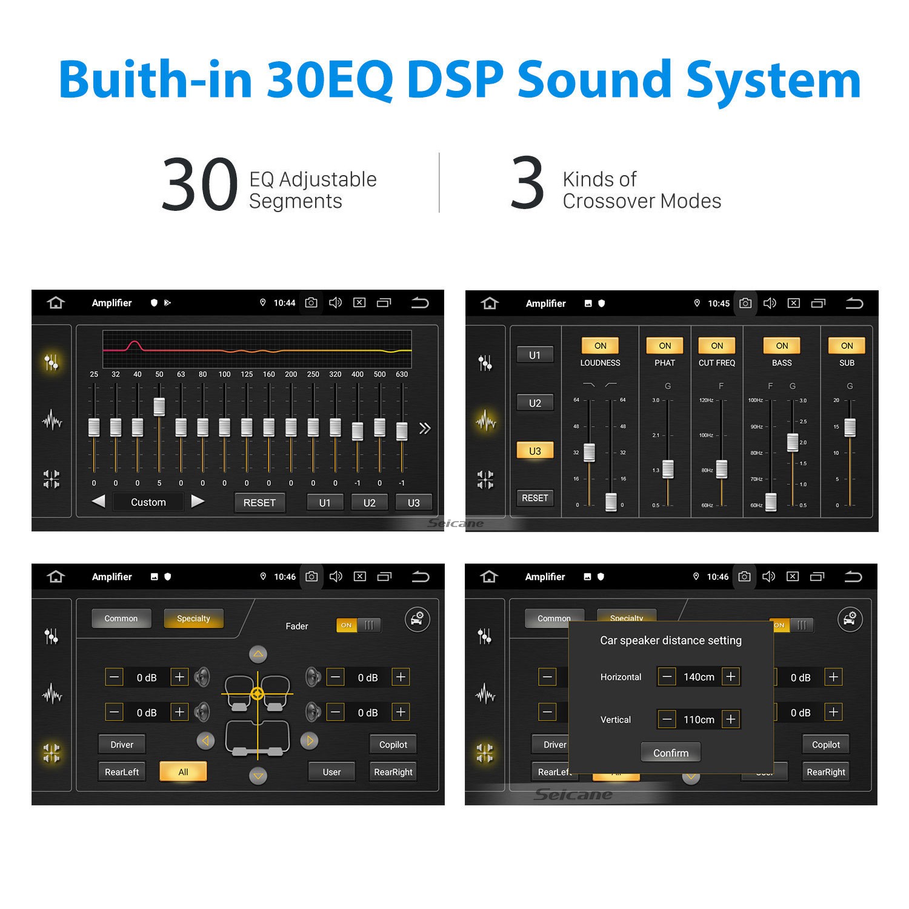909x909 pixels.
Task: Toggle LOUDNESS ON switch
Action: (x=600, y=345)
